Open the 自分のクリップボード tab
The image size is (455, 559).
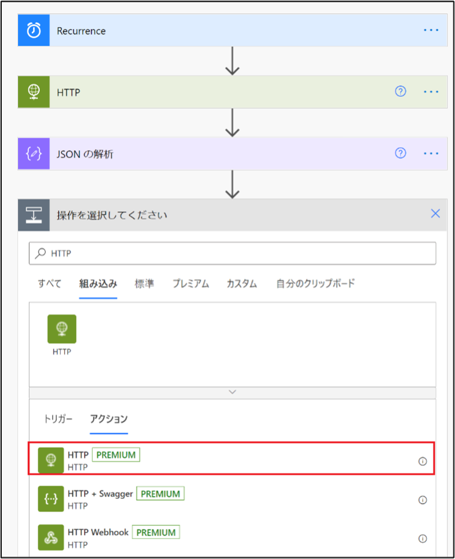coord(316,284)
